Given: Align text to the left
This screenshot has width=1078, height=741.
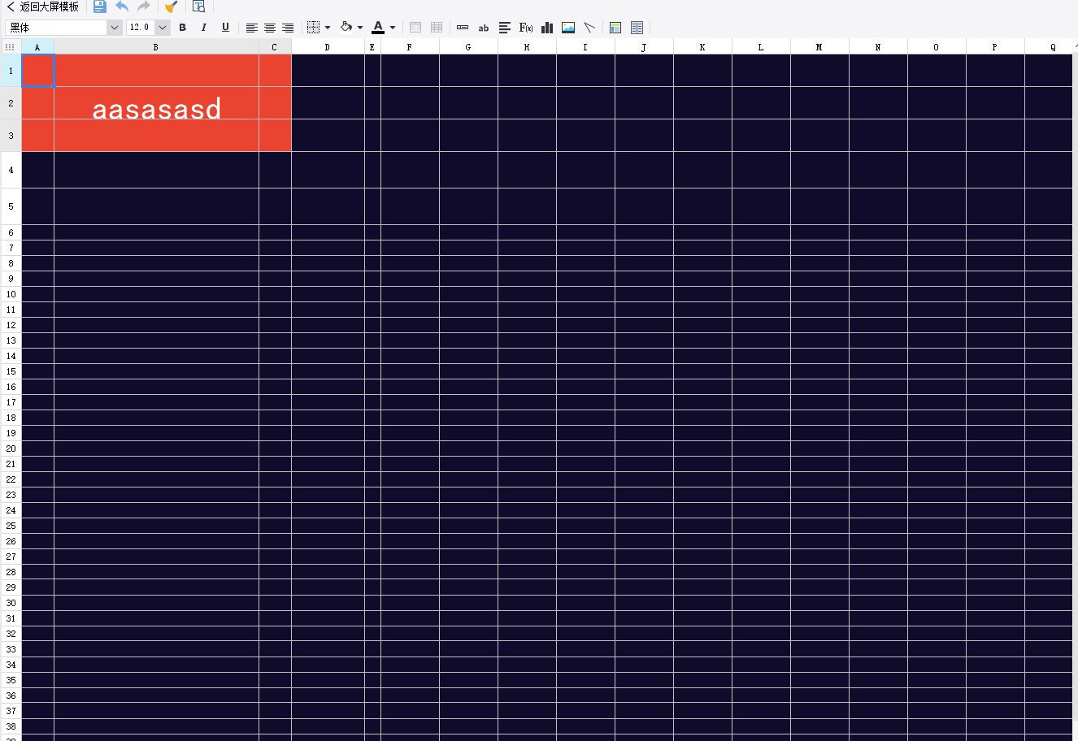Looking at the screenshot, I should (x=252, y=28).
